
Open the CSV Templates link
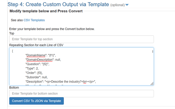(34, 20)
